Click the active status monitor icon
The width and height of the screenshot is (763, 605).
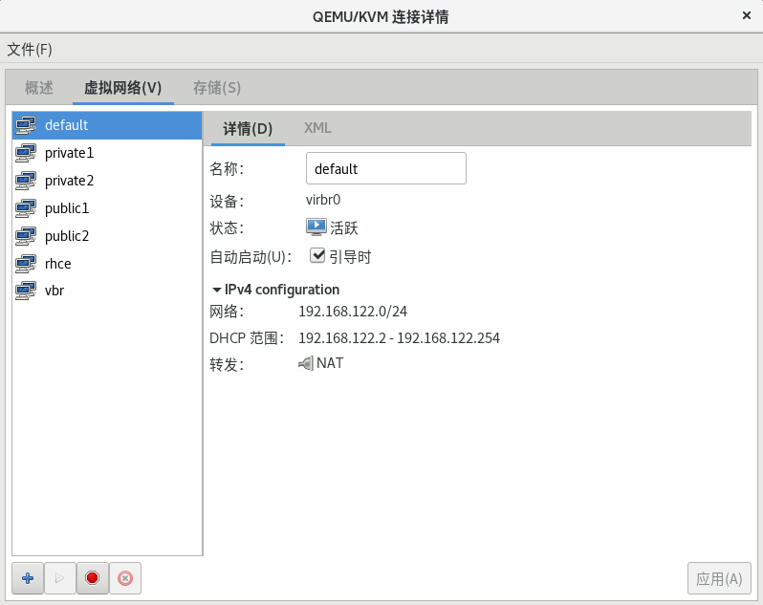316,227
